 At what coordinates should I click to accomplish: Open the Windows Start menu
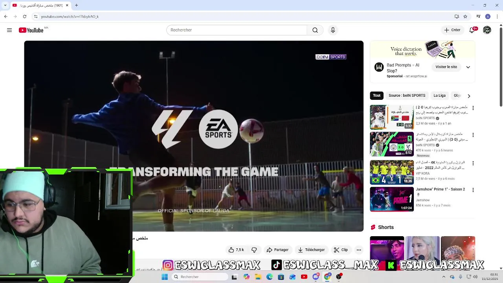coord(165,277)
